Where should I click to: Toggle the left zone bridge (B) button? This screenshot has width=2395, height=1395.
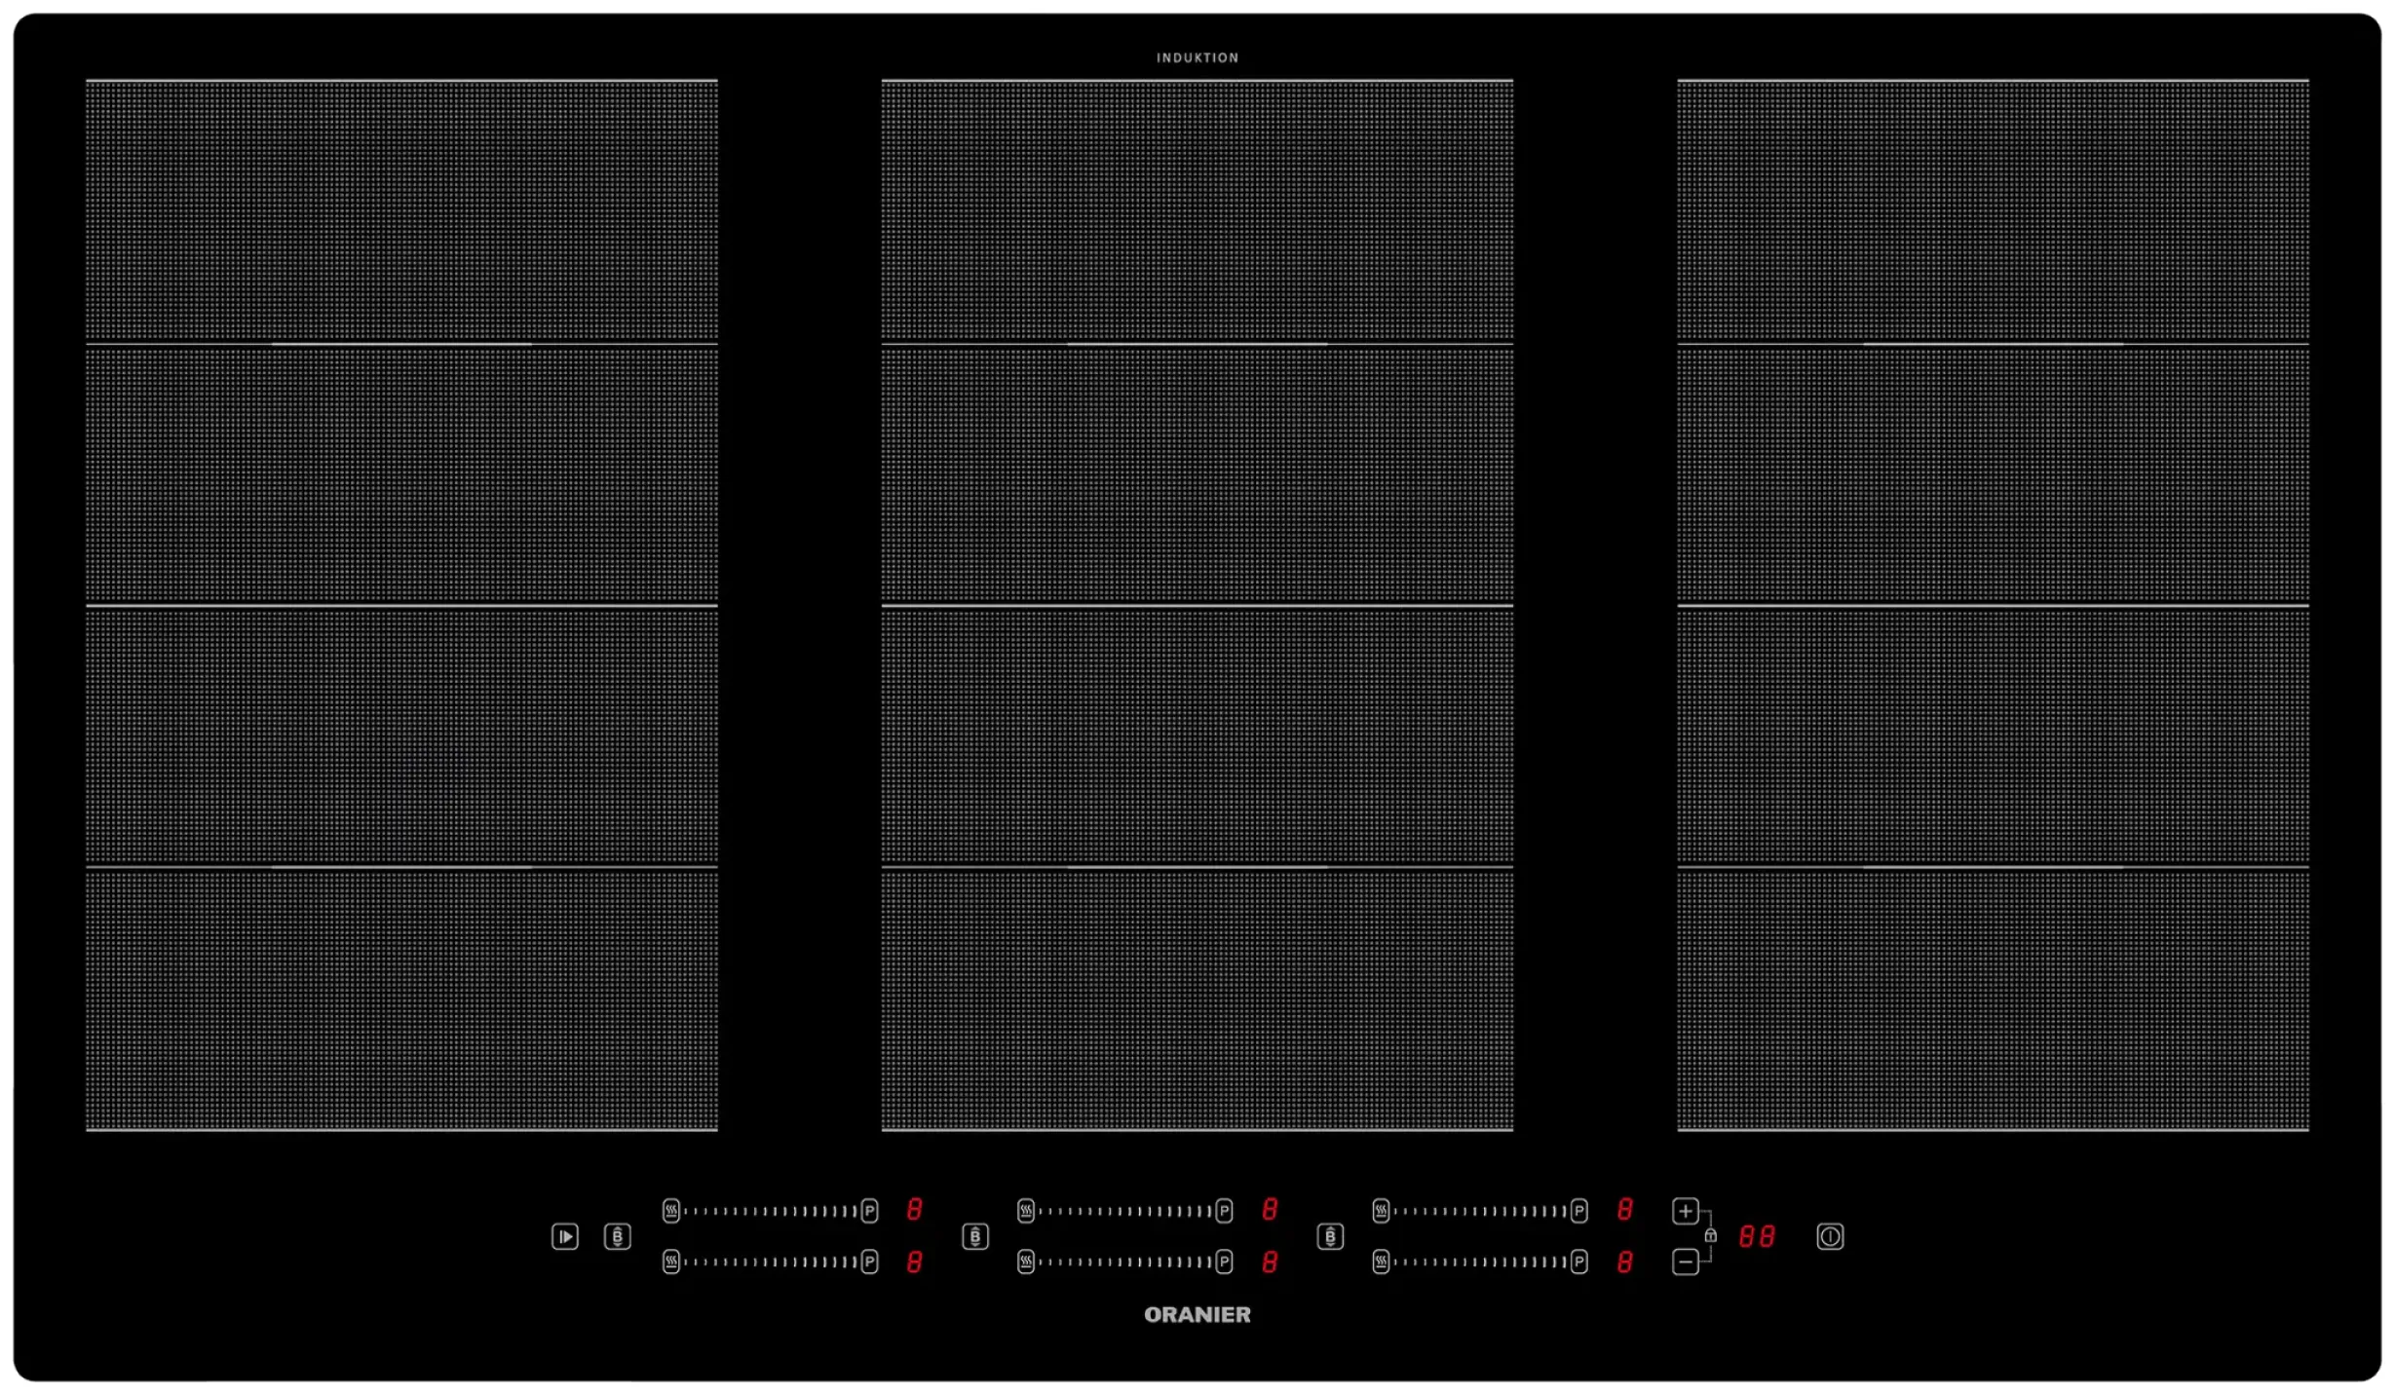[x=617, y=1236]
